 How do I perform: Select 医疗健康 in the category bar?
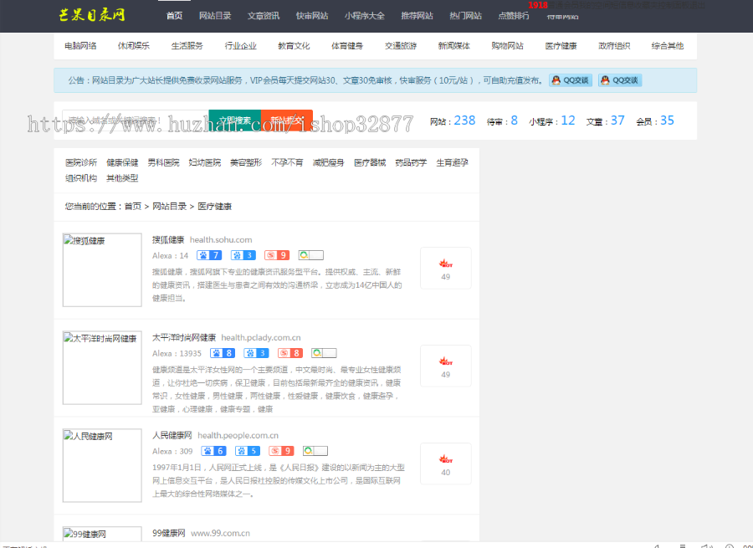point(561,46)
